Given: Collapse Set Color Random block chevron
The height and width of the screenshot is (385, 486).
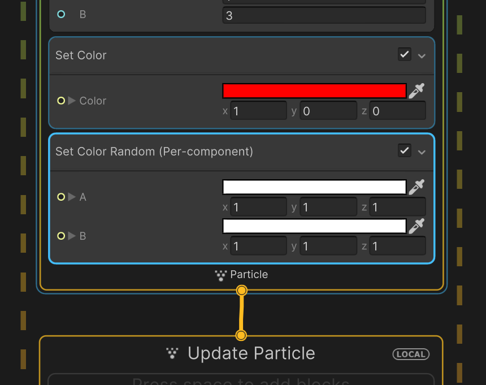Looking at the screenshot, I should [422, 152].
